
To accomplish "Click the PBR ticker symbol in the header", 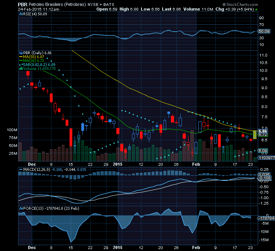I will (23, 5).
